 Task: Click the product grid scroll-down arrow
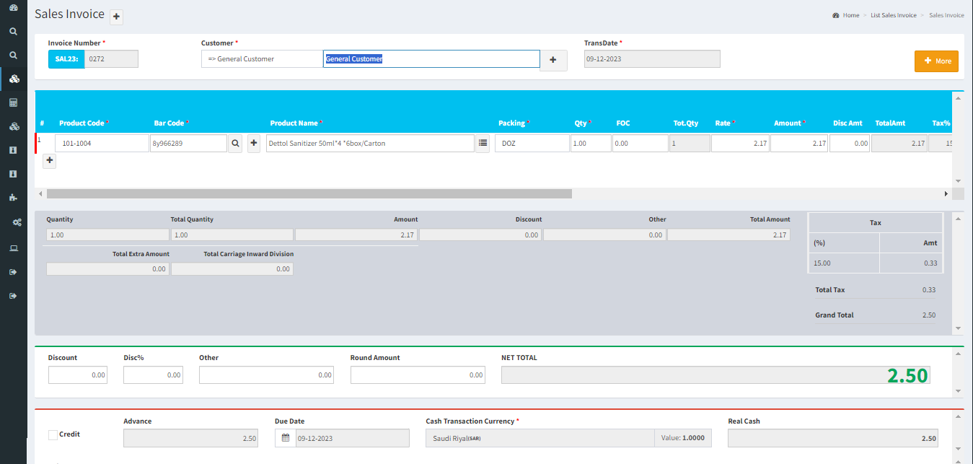958,180
